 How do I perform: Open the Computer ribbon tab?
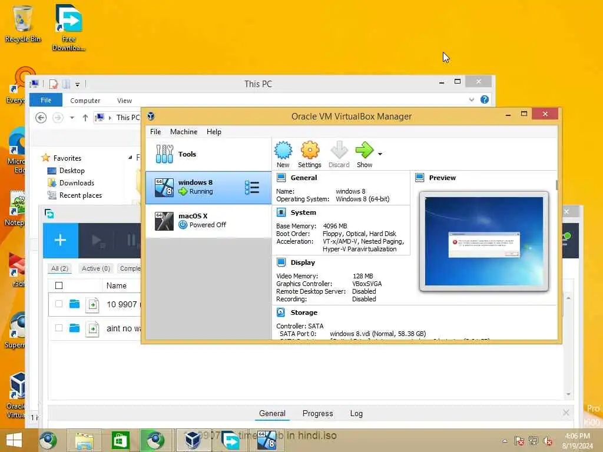85,100
